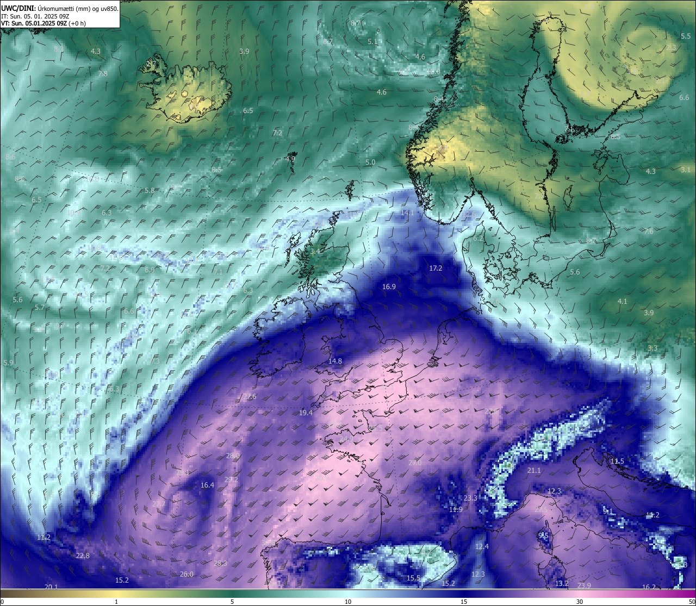Screen dimensions: 696x606
Task: Click the 5.5 value at top right
Action: pos(686,36)
